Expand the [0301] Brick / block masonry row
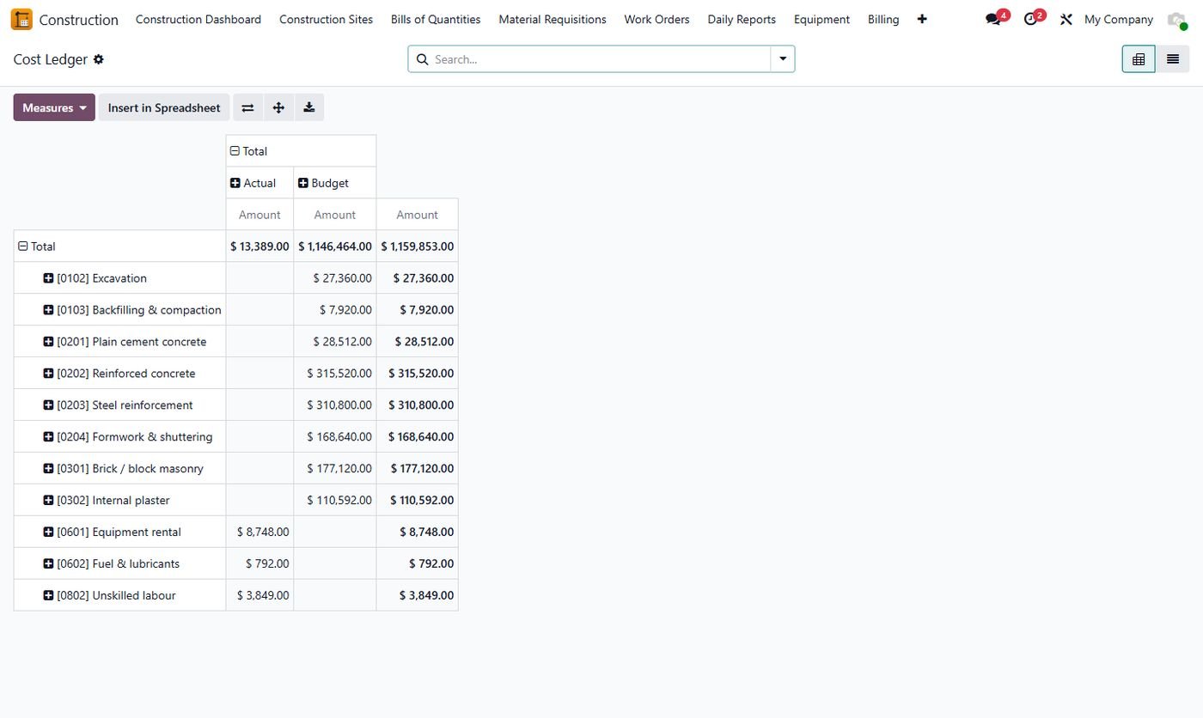The height and width of the screenshot is (718, 1203). point(119,469)
